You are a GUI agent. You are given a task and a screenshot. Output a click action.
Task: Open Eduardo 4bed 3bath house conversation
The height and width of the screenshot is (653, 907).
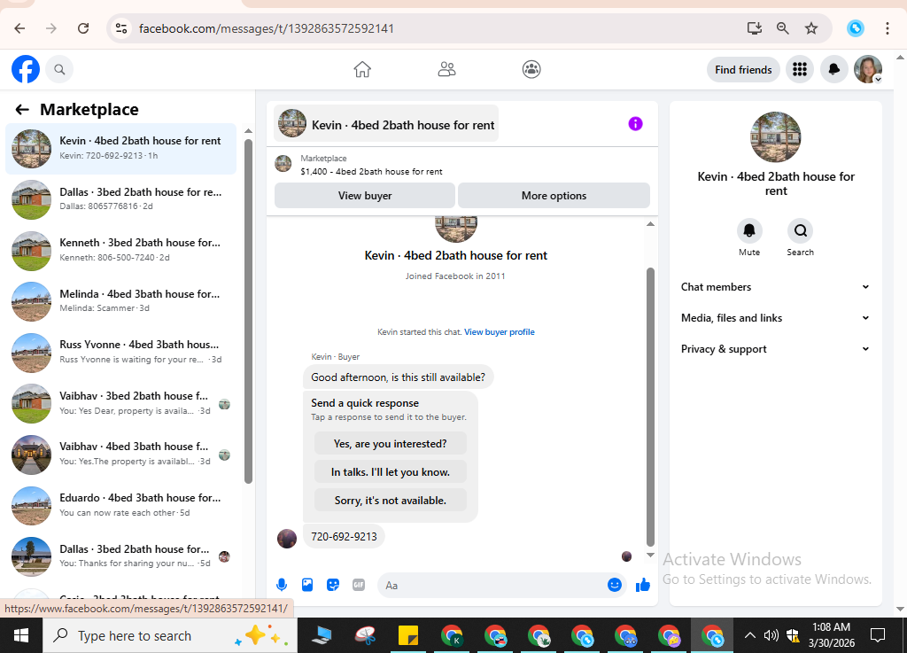[x=120, y=505]
